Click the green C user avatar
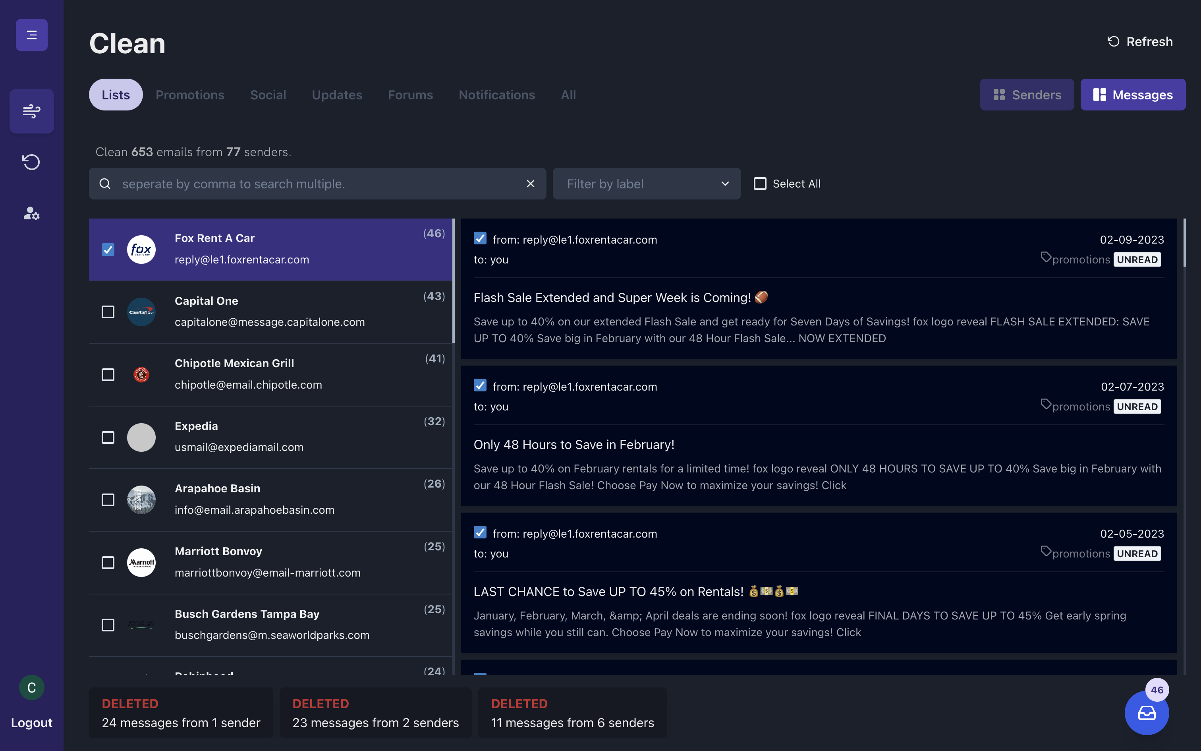1201x751 pixels. click(x=32, y=687)
